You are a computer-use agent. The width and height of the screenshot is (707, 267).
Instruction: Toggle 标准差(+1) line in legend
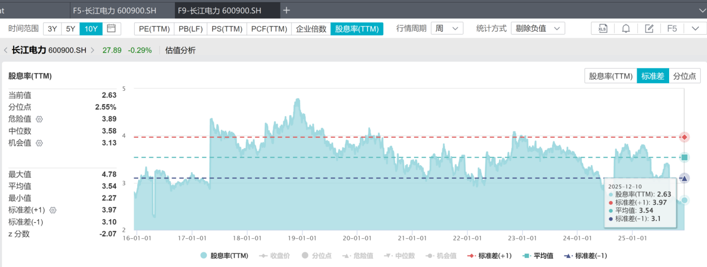pyautogui.click(x=489, y=256)
